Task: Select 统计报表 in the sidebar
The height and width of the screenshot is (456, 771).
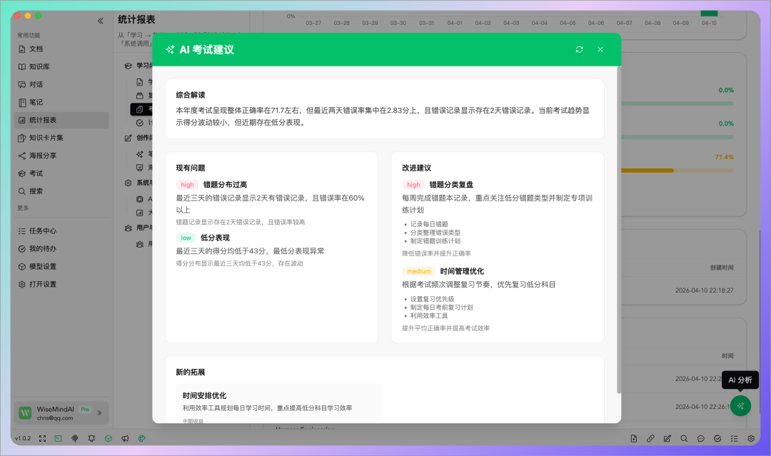Action: (x=61, y=120)
